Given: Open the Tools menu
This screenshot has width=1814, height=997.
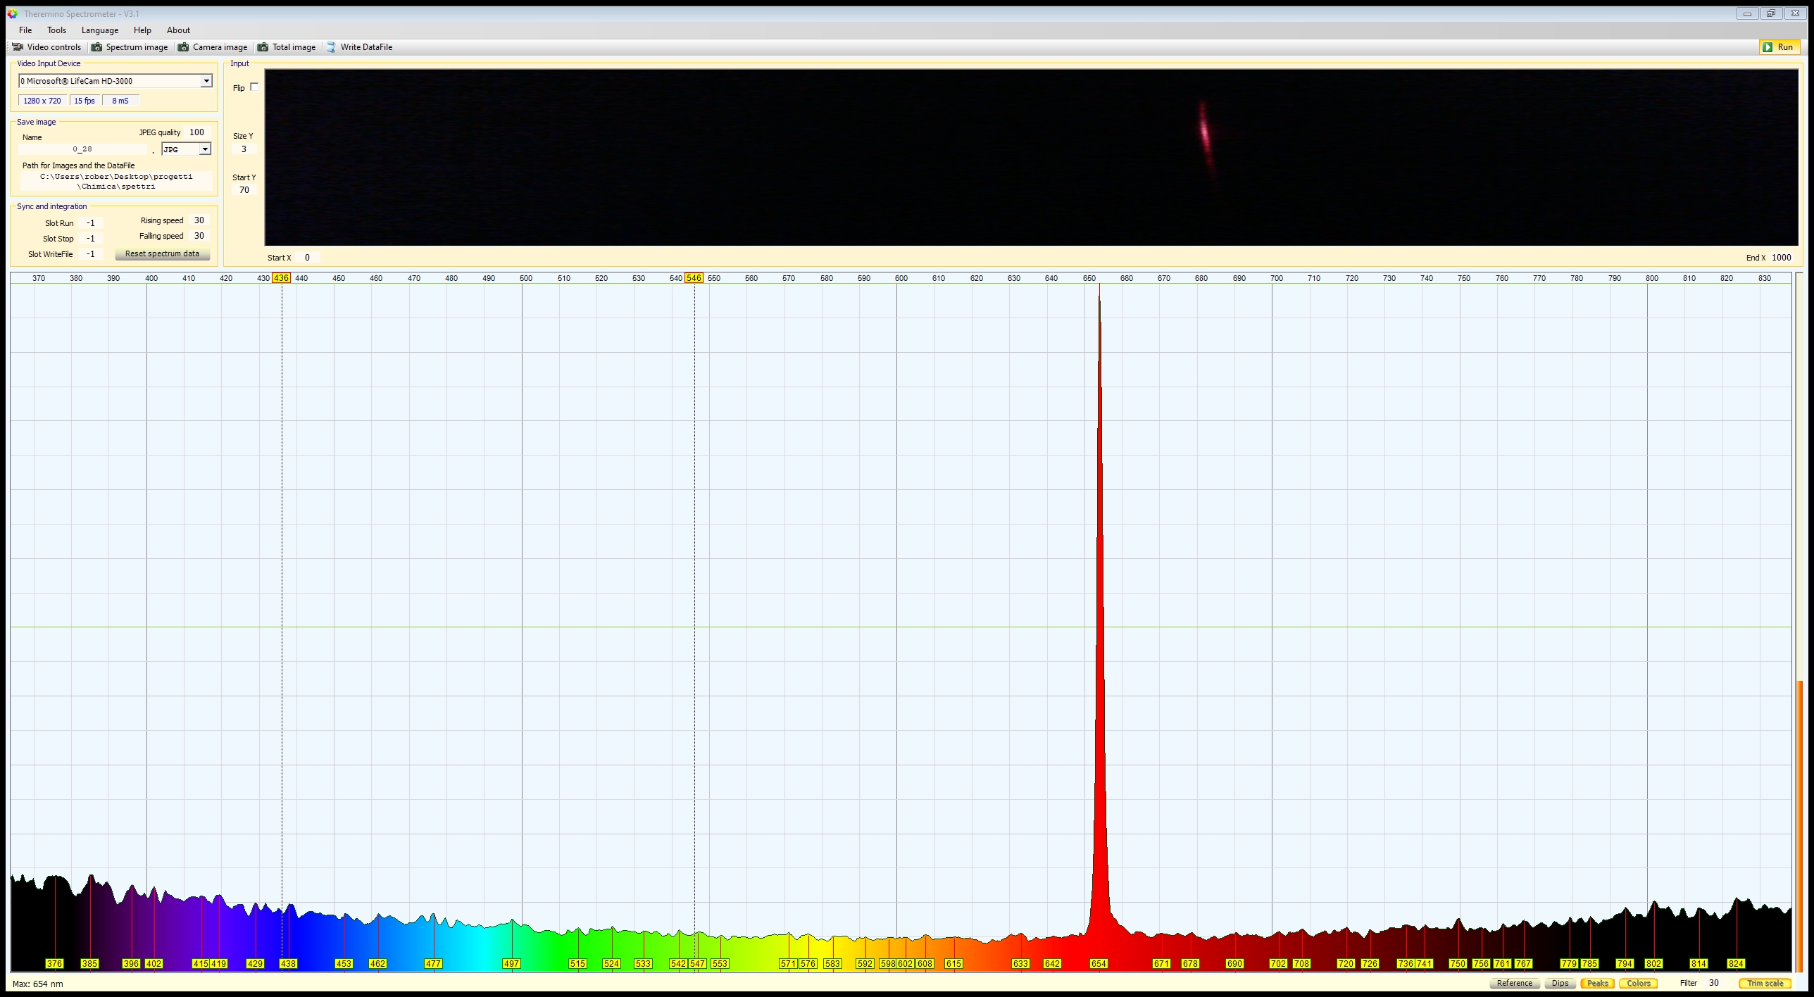Looking at the screenshot, I should [56, 30].
